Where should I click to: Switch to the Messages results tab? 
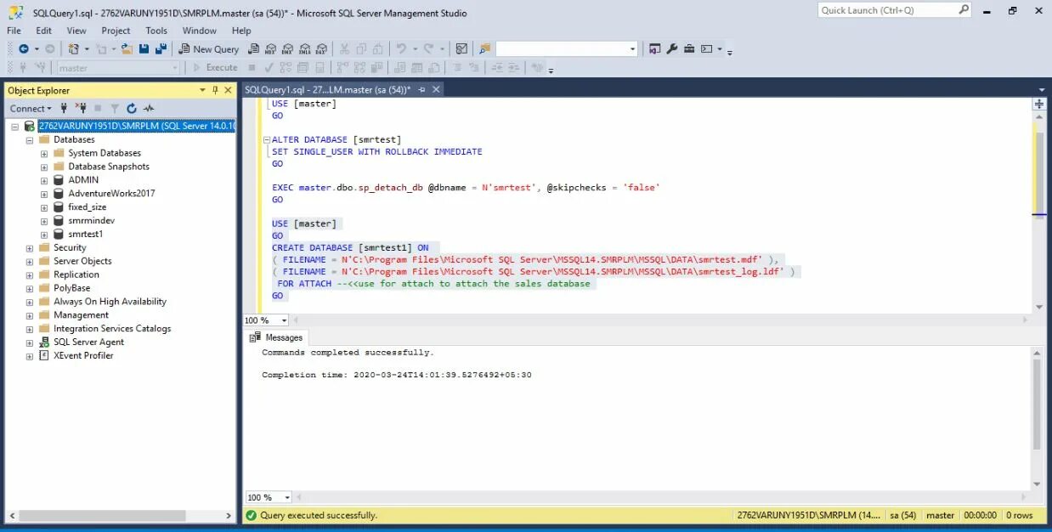(276, 337)
